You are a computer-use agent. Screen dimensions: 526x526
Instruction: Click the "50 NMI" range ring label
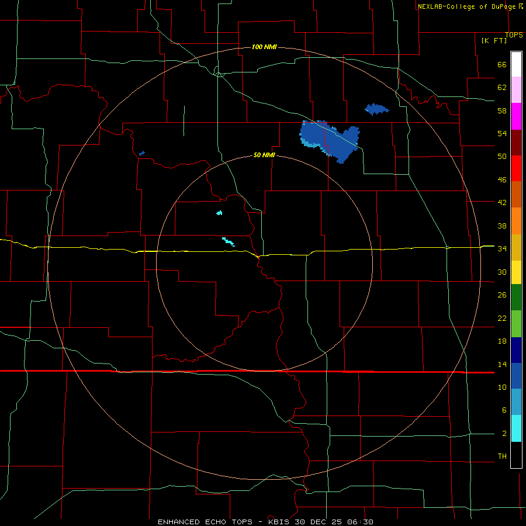pyautogui.click(x=264, y=155)
